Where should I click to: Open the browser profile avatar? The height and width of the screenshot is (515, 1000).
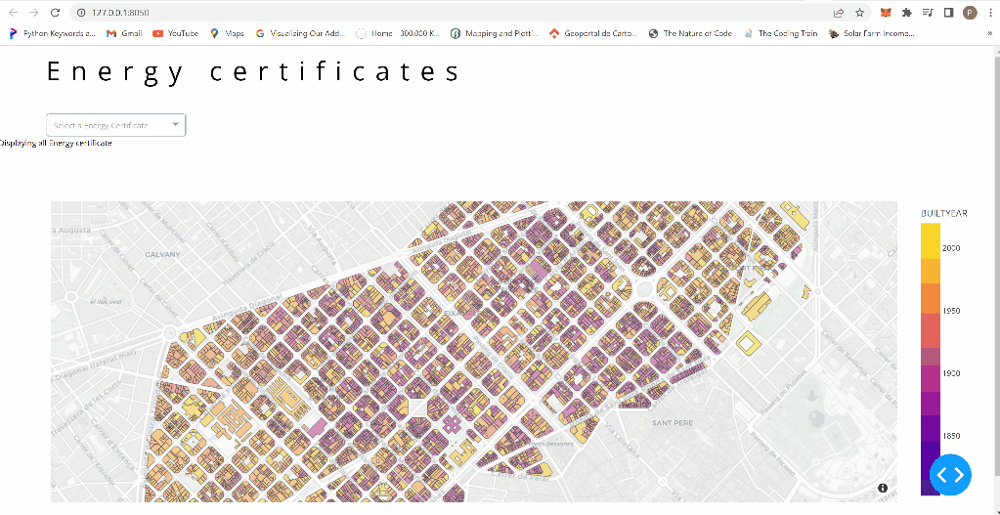(x=970, y=13)
